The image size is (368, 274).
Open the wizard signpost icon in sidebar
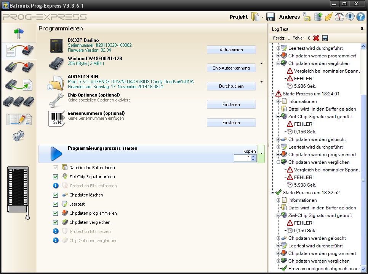click(19, 33)
